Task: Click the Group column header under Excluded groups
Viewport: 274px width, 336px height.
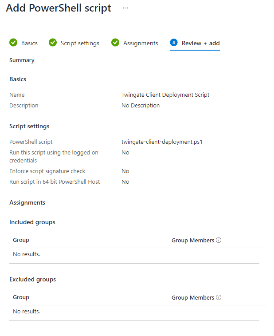Action: [21, 297]
